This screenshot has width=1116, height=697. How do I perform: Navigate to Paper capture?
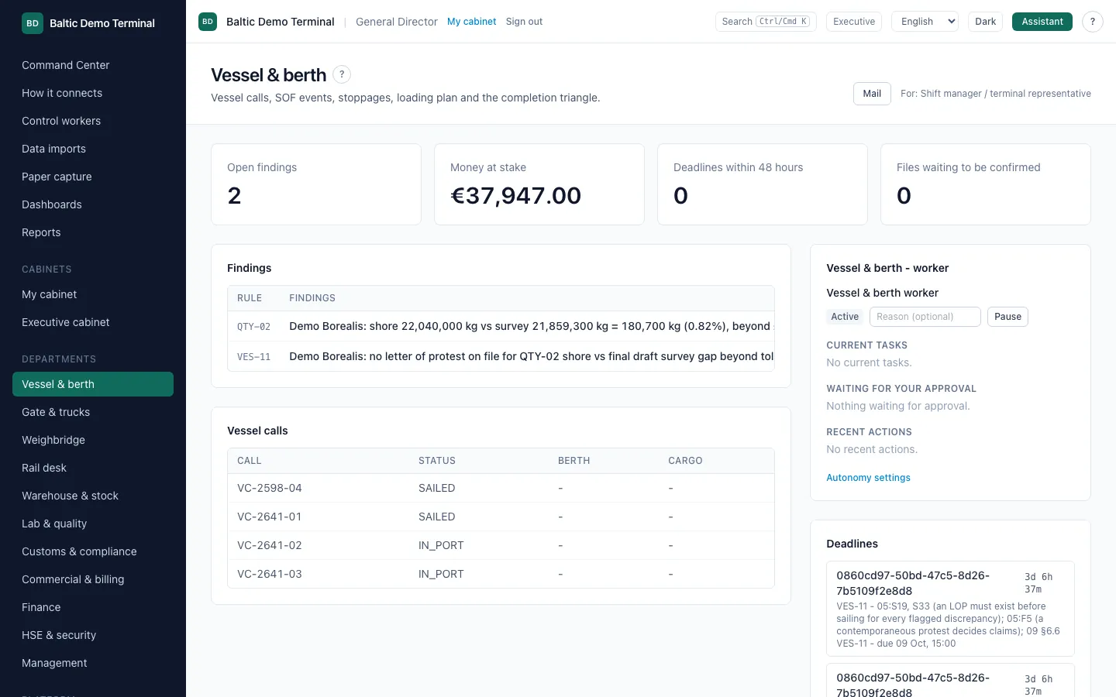coord(93,177)
